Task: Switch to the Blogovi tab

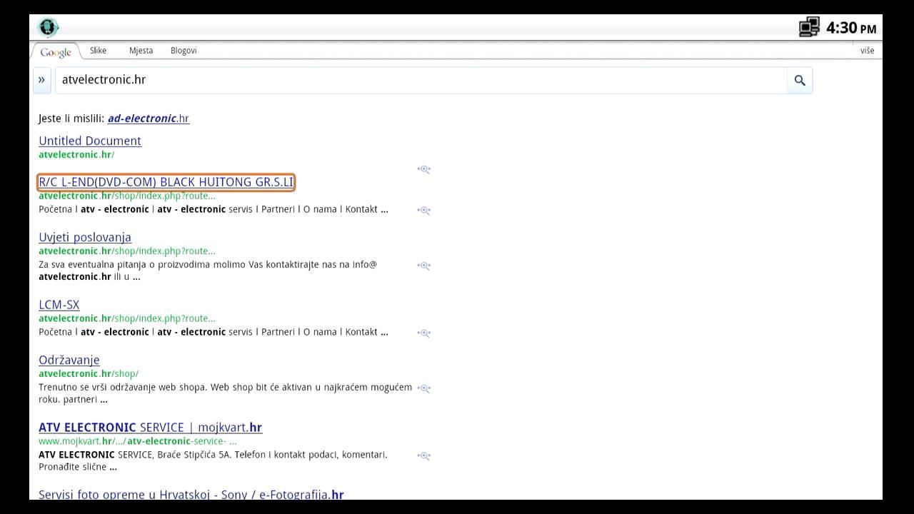Action: 184,51
